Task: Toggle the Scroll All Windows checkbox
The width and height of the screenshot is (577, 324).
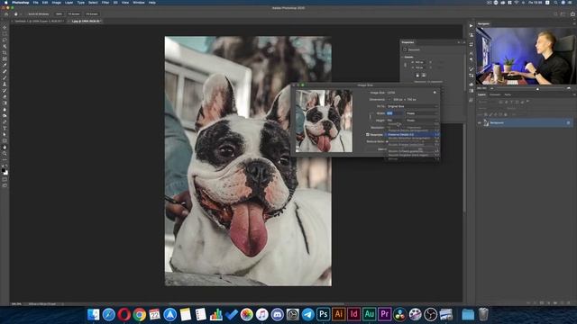Action: click(28, 14)
